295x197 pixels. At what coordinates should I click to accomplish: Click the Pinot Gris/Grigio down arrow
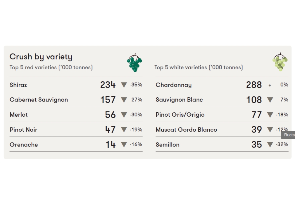click(270, 115)
